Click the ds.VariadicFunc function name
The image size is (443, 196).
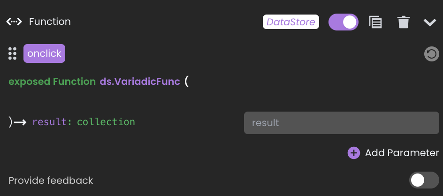click(140, 82)
